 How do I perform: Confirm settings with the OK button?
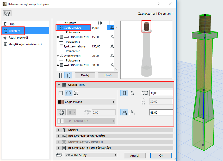coord(161,155)
